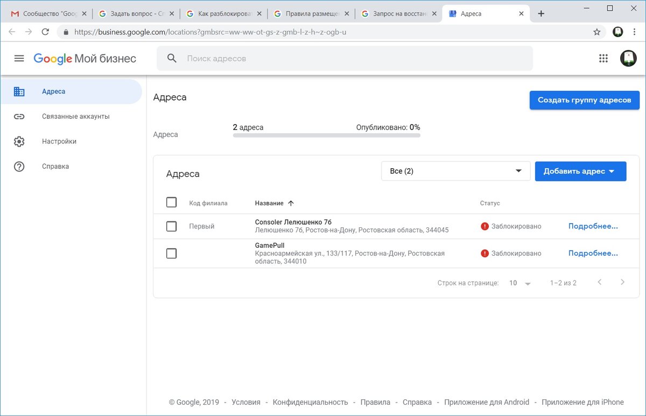Open the Consoler Лелюшенко 76 listing name

click(x=293, y=222)
